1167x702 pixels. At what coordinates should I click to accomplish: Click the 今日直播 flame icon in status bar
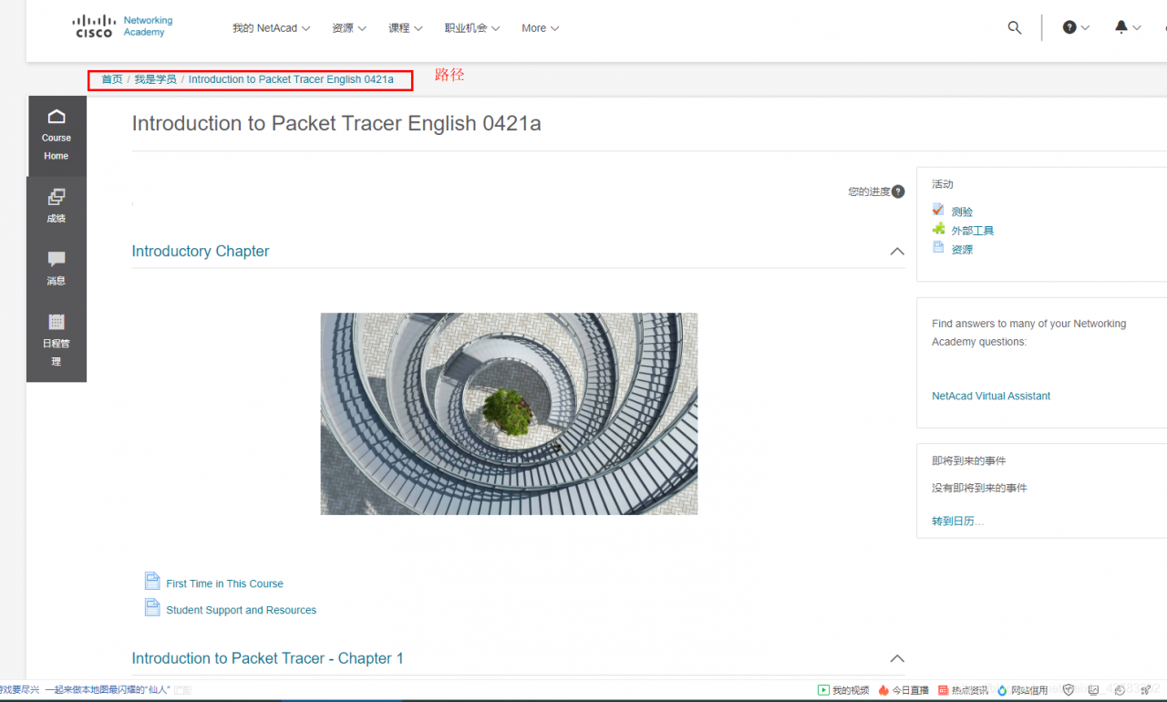(x=883, y=691)
